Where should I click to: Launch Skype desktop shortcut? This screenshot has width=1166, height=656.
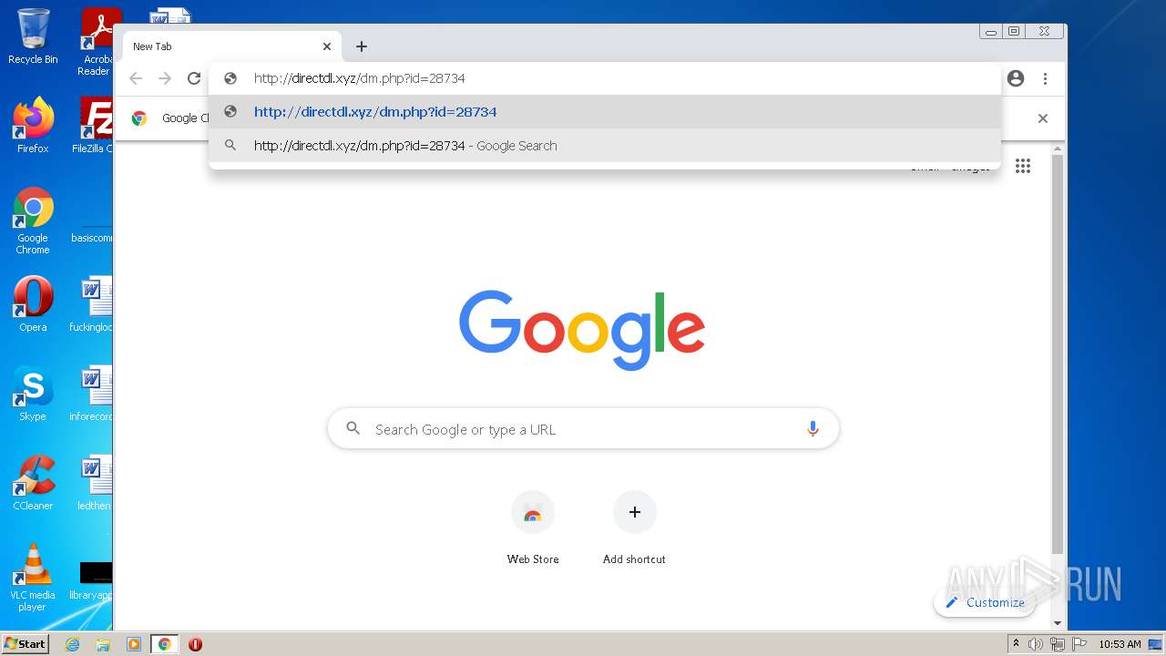click(x=33, y=394)
